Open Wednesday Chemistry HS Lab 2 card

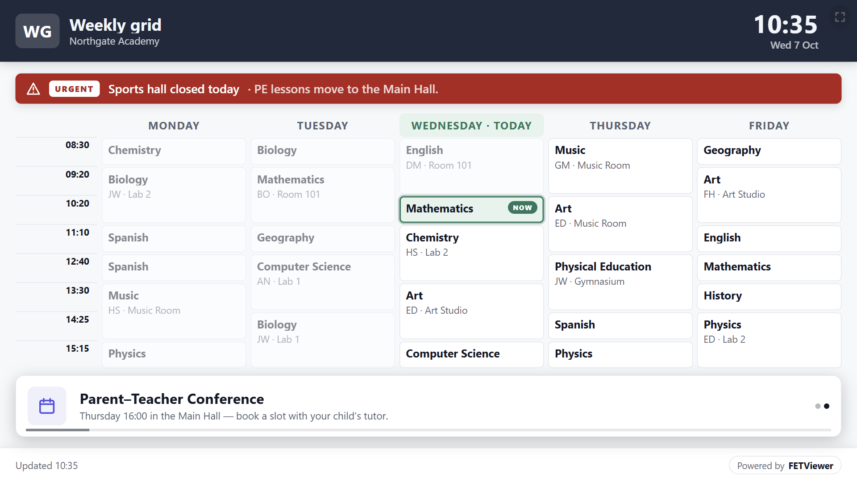click(471, 253)
